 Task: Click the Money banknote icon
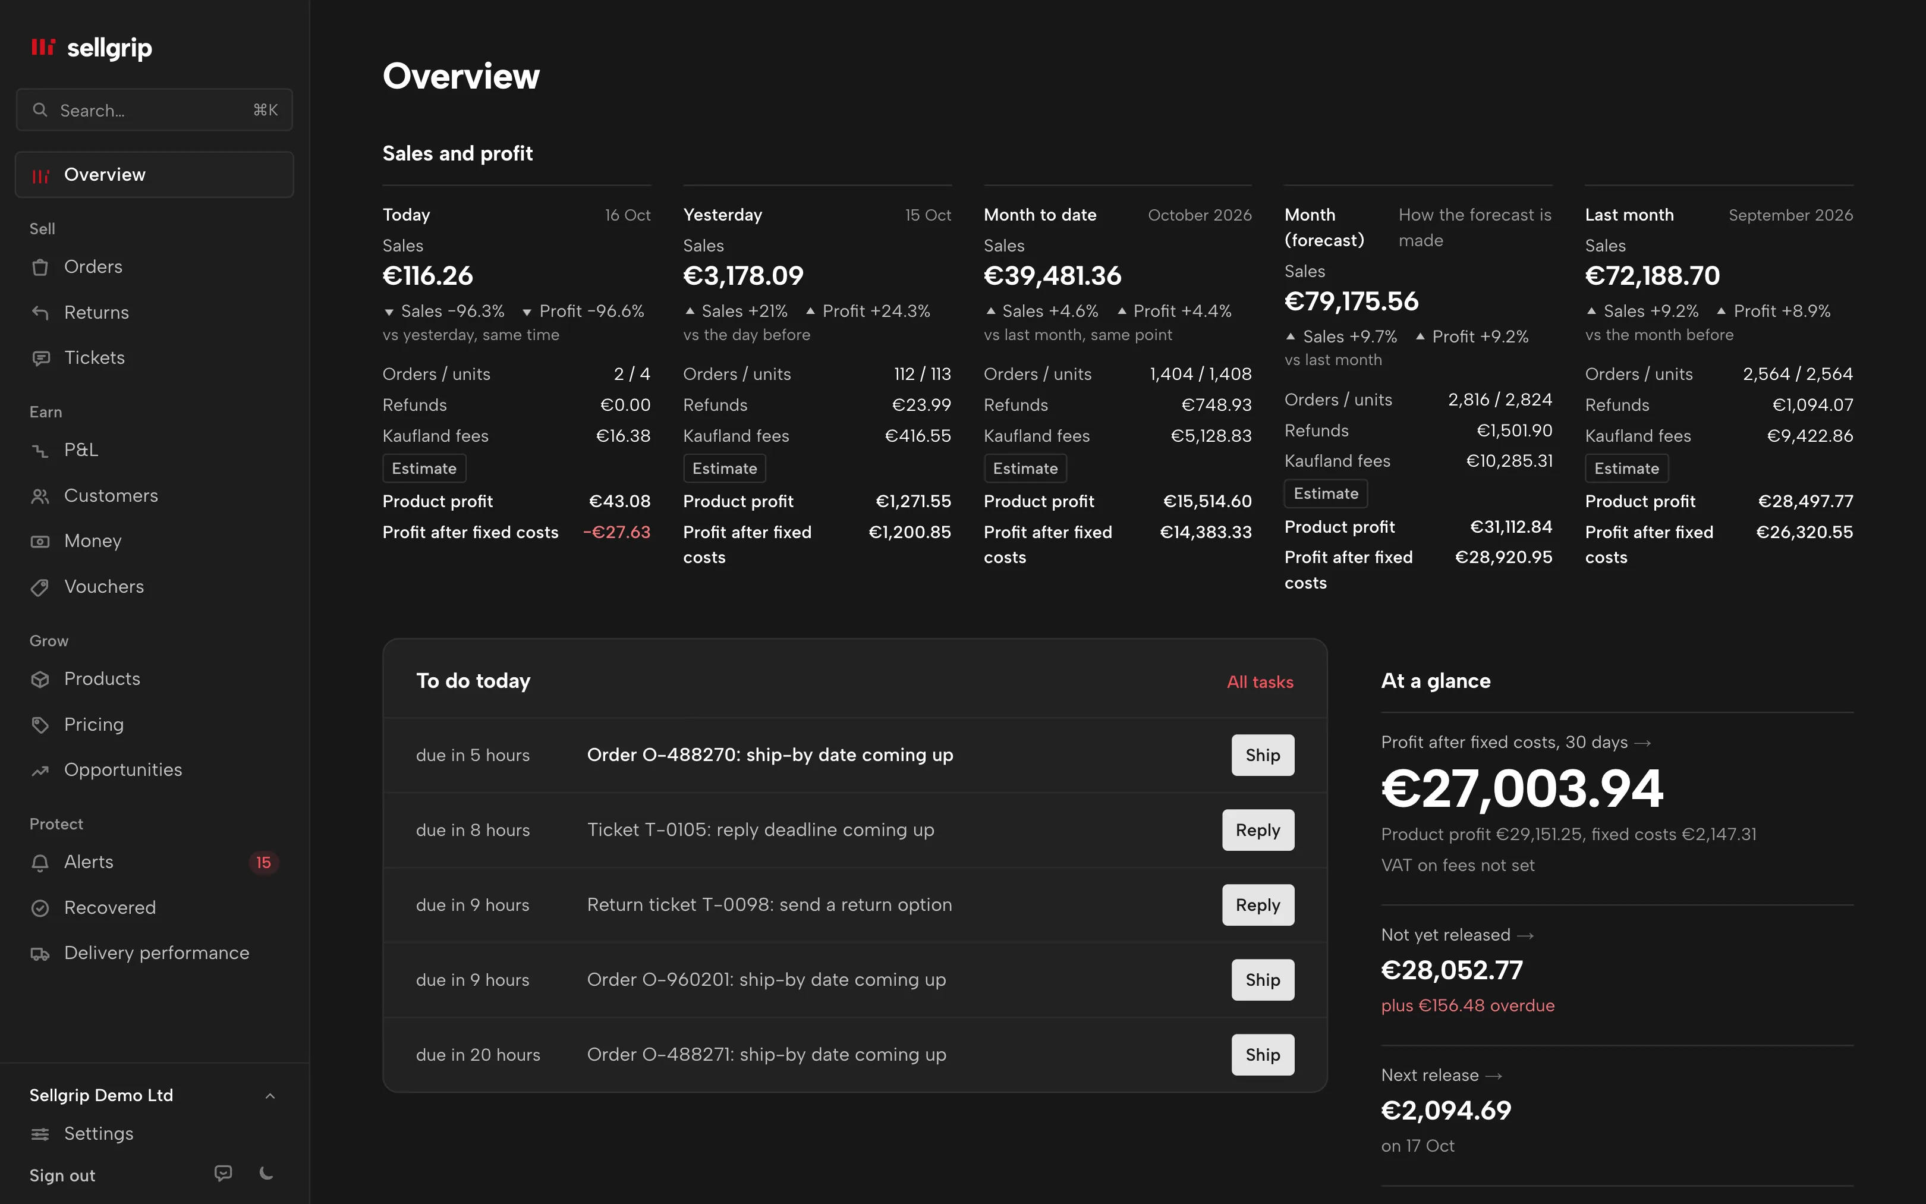click(40, 542)
